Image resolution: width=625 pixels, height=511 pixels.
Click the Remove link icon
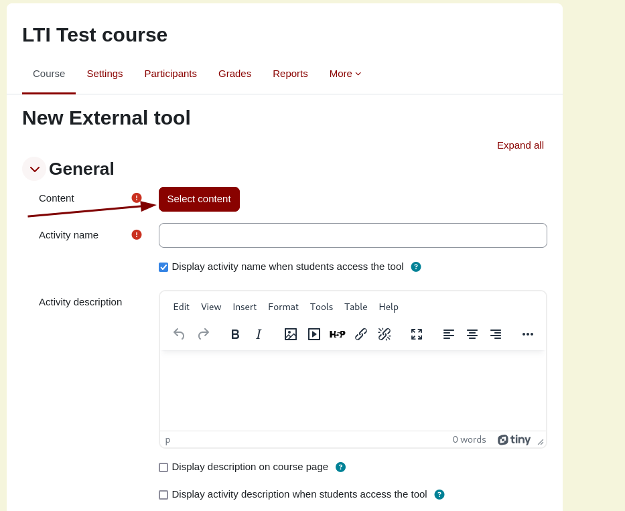[385, 334]
